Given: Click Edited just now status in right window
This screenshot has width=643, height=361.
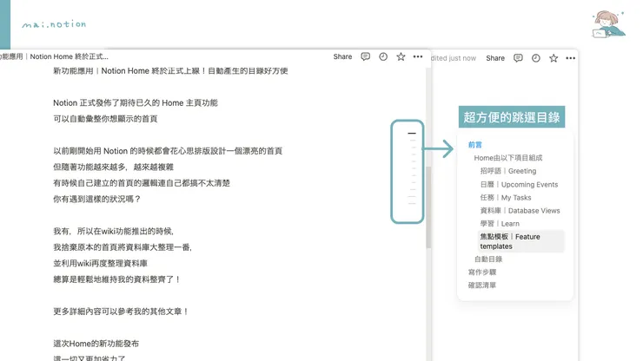Looking at the screenshot, I should click(453, 58).
